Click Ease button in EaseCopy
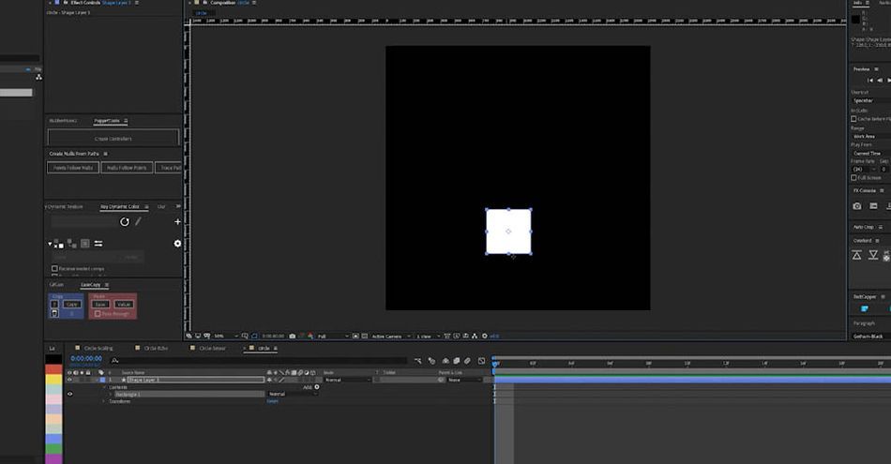The image size is (891, 464). pyautogui.click(x=100, y=305)
